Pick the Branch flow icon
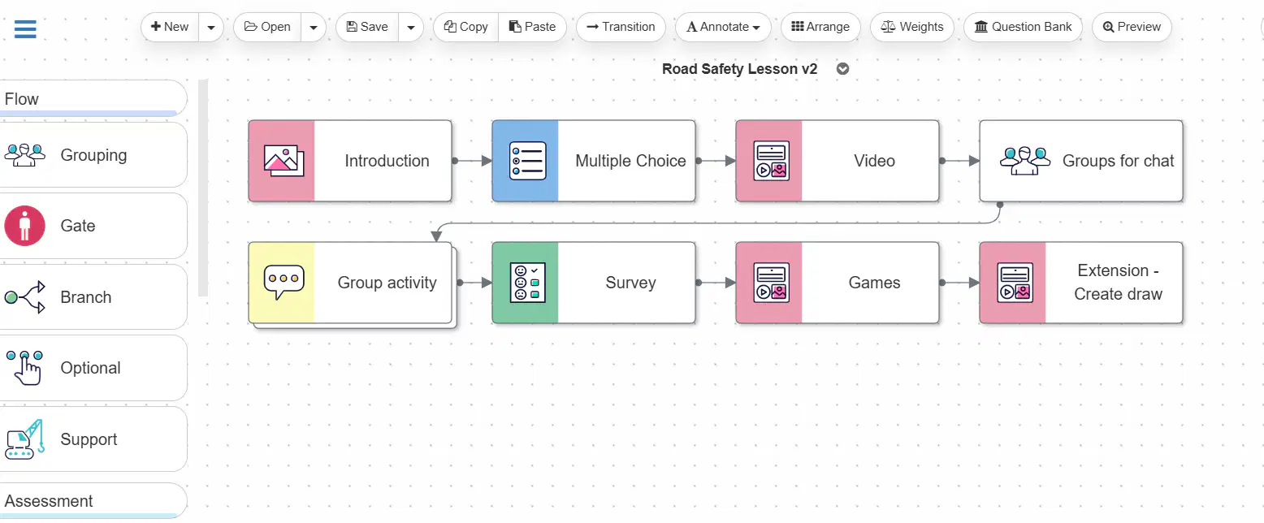 (24, 297)
